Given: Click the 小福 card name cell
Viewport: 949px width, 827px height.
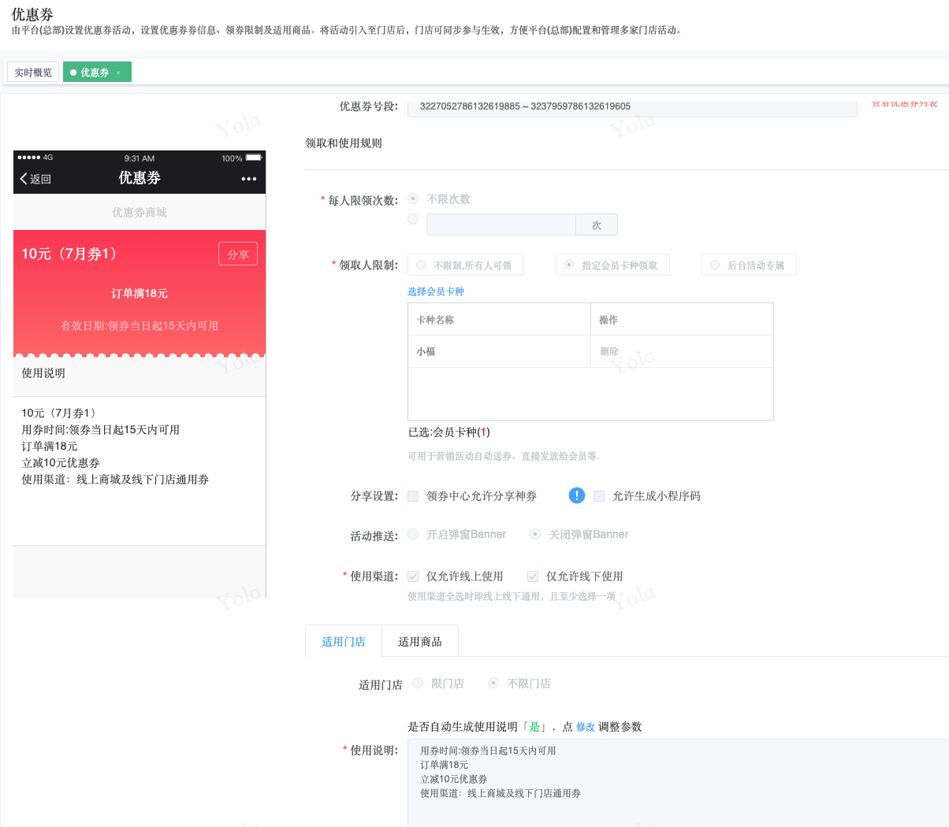Looking at the screenshot, I should [x=499, y=351].
